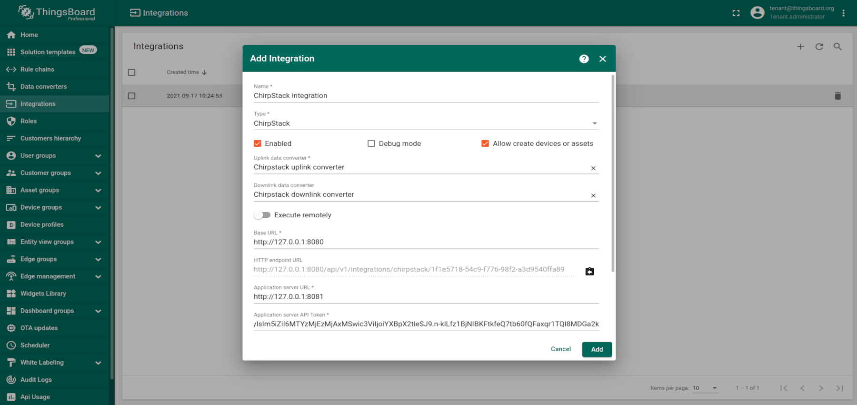857x405 pixels.
Task: Check the 2021-09-17 10:24:53 row checkbox
Action: click(x=132, y=96)
